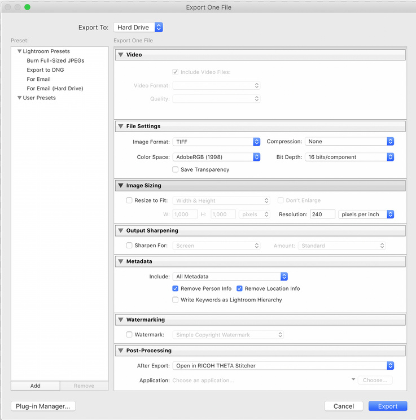Collapse the Metadata section
This screenshot has height=420, width=416.
(121, 261)
